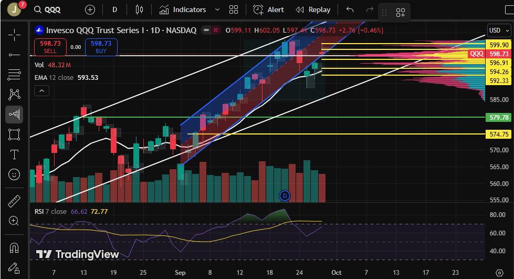Screen dimensions: 514x279
Task: Open the user profile avatar menu
Action: tap(14, 9)
